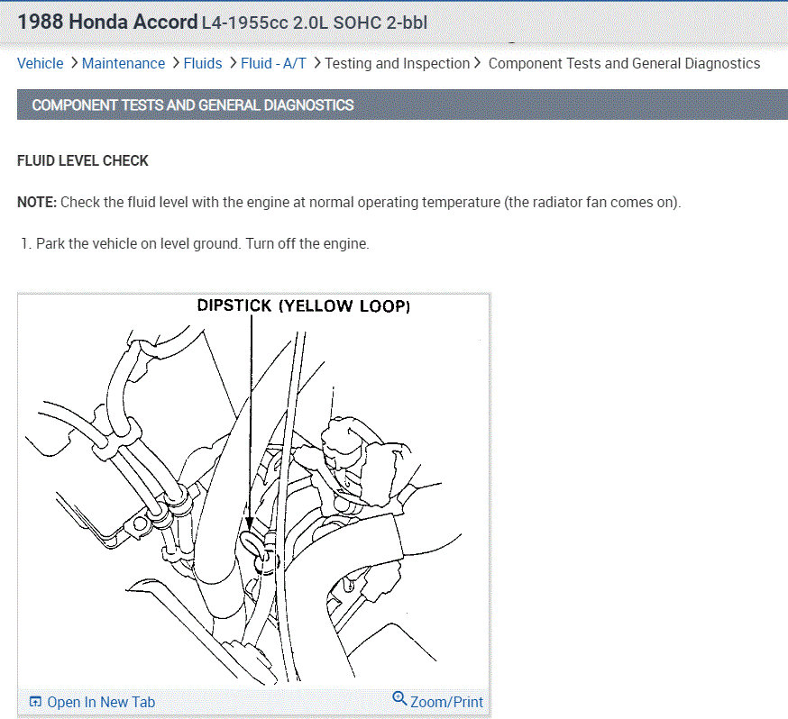Select the 1988 Honda Accord title
This screenshot has height=719, width=788.
[x=107, y=23]
